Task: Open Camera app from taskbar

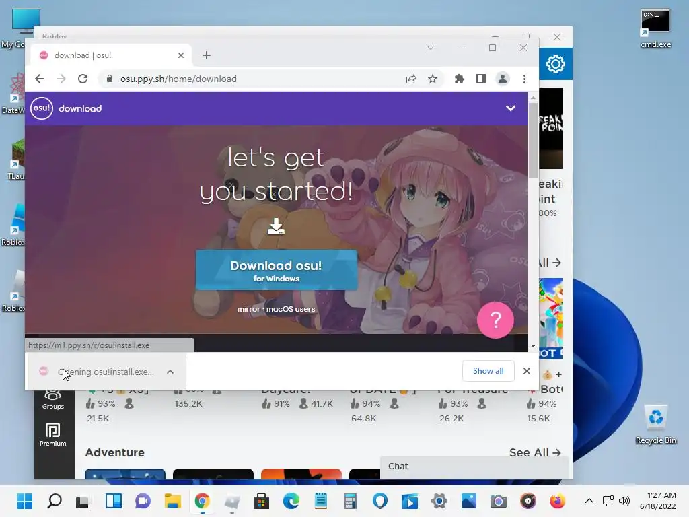Action: (499, 501)
